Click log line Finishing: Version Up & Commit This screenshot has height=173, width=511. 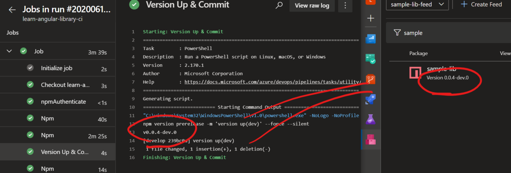click(184, 157)
